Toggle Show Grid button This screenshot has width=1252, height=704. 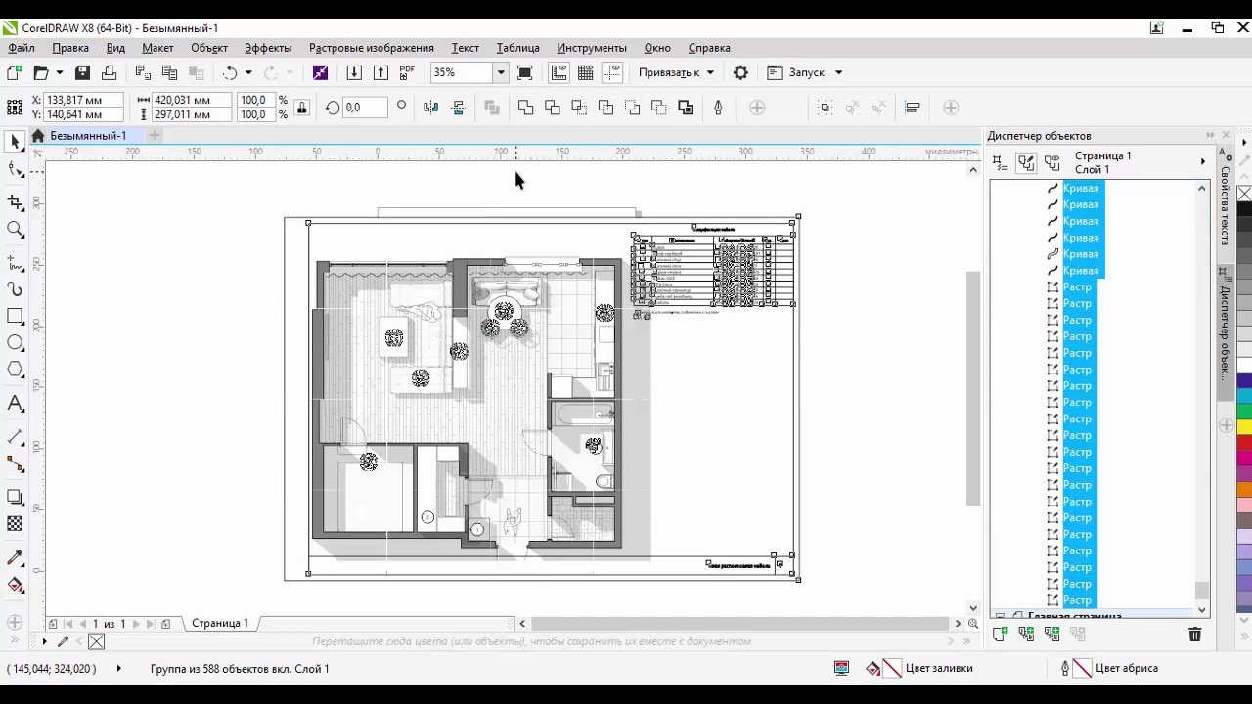click(585, 72)
